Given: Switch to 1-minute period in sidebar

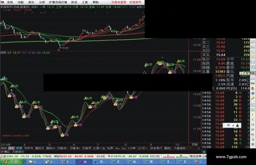Looking at the screenshot, I should 253,115.
